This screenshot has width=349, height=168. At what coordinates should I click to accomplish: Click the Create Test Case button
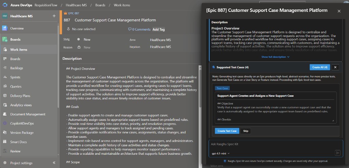(227, 131)
